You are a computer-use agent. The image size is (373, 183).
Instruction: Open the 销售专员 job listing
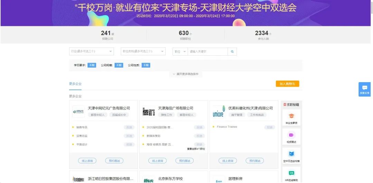[82, 127]
